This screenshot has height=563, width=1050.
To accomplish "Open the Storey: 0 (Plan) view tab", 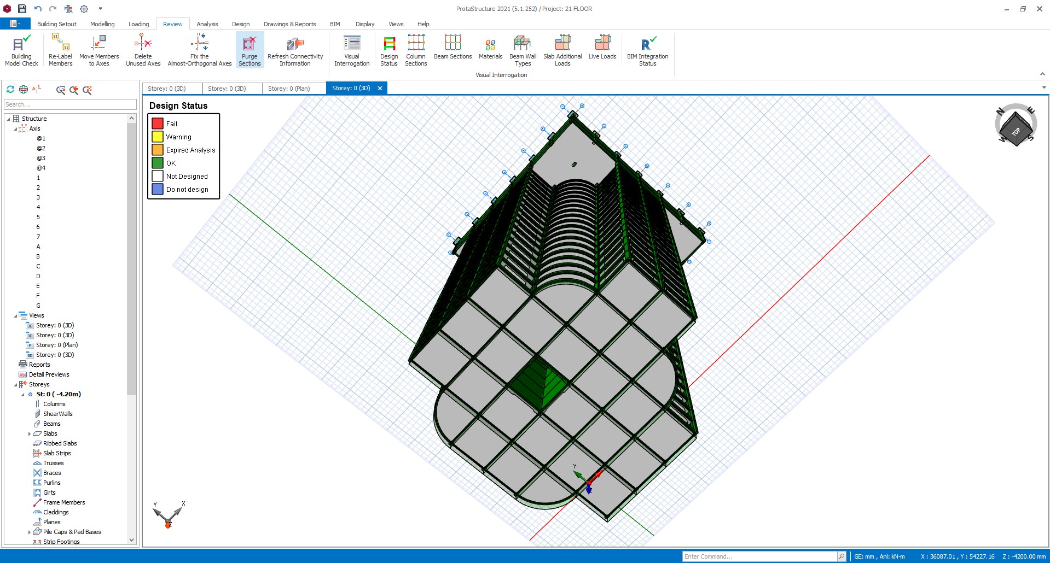I will [x=289, y=88].
